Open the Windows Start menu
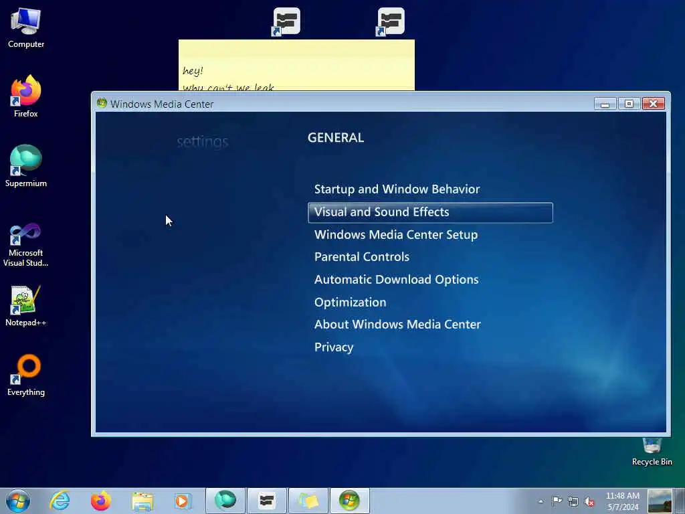 18,501
